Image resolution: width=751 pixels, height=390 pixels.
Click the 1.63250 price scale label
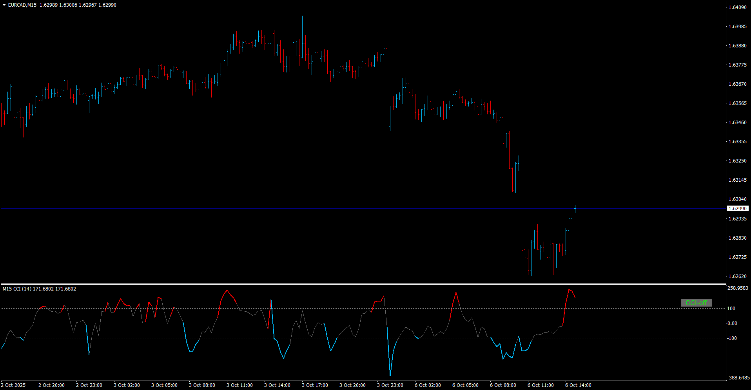point(737,161)
